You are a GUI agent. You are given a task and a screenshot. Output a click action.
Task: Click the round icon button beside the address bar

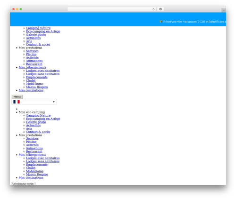click(x=160, y=9)
